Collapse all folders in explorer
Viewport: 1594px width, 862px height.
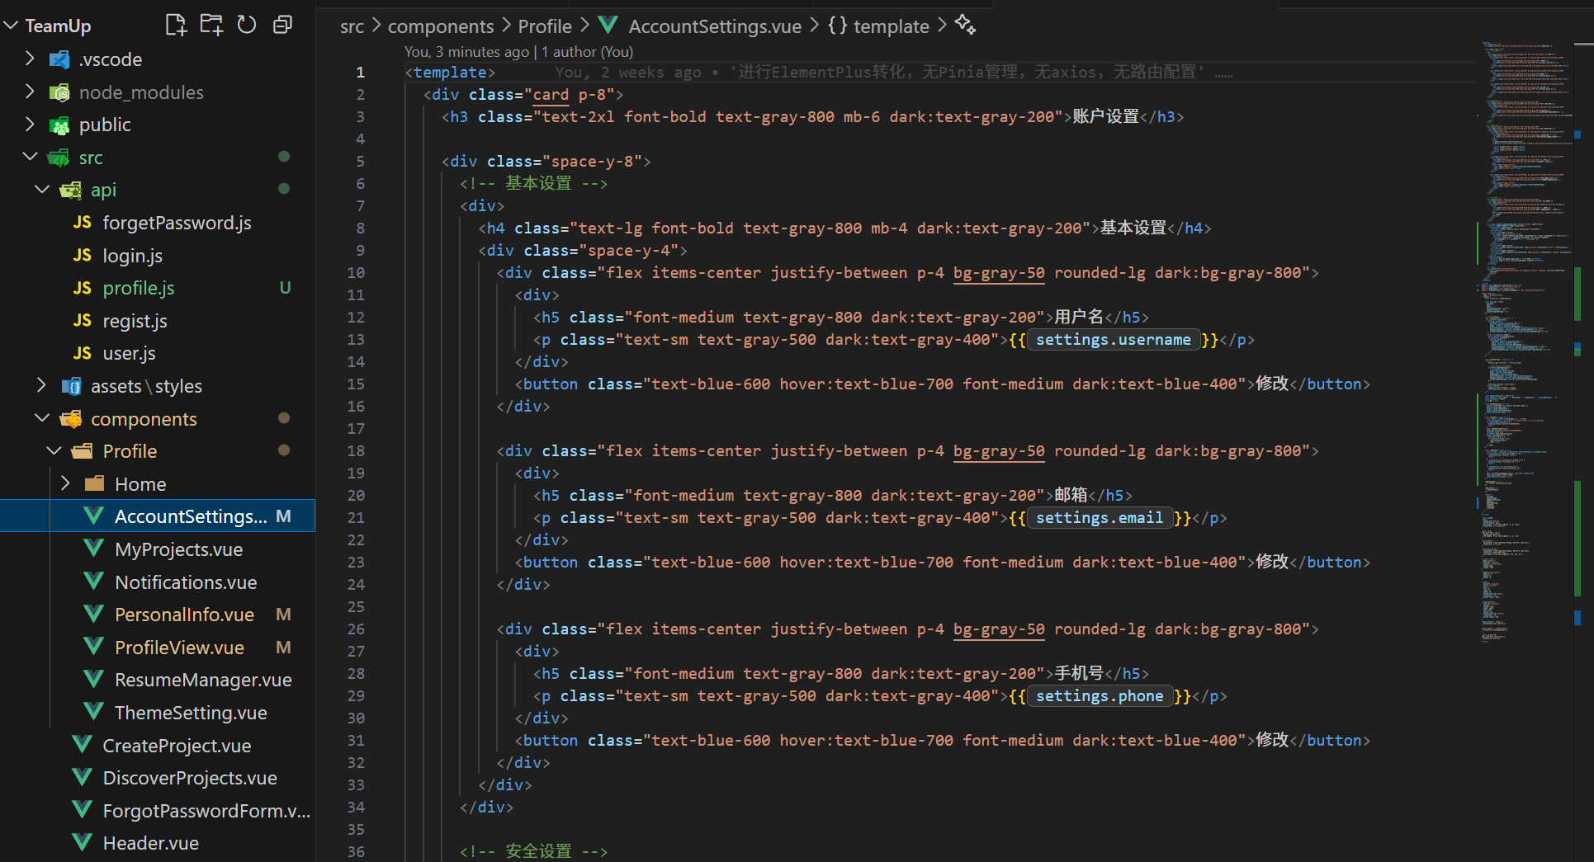tap(282, 25)
